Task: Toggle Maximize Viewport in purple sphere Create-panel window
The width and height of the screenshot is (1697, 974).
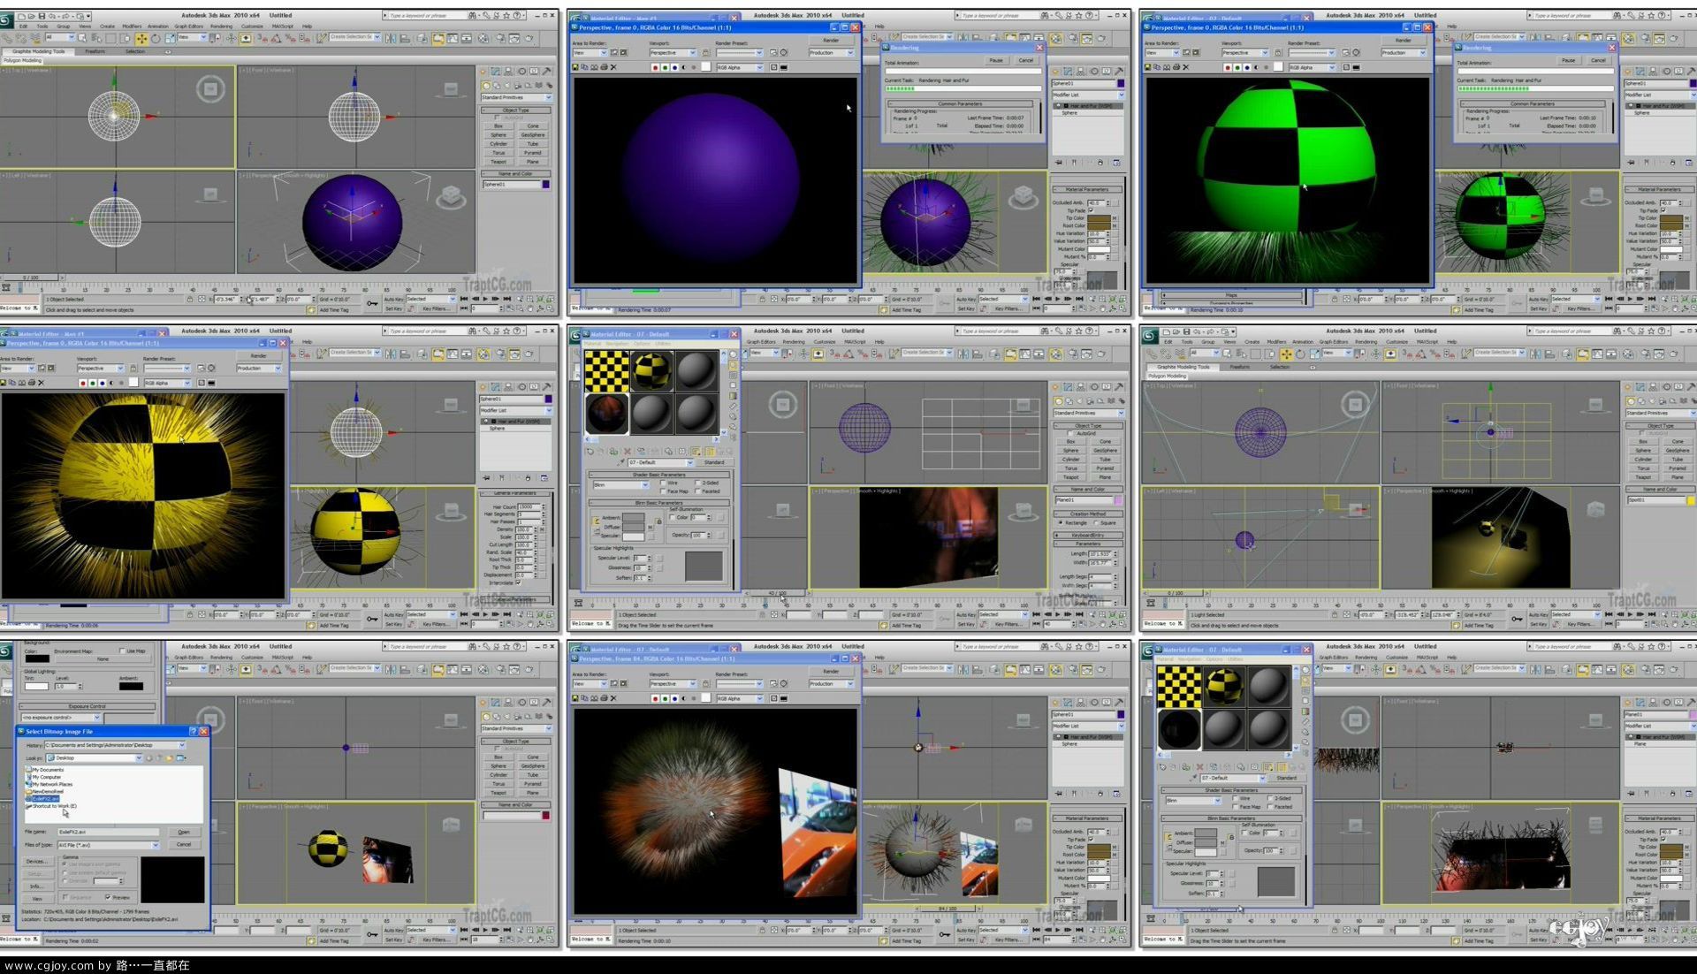Action: pos(551,308)
